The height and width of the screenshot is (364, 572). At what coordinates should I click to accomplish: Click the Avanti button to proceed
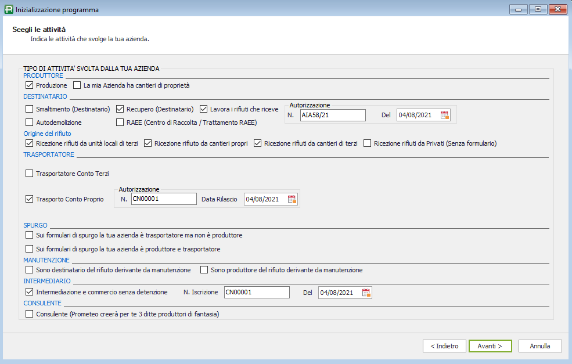pos(490,346)
